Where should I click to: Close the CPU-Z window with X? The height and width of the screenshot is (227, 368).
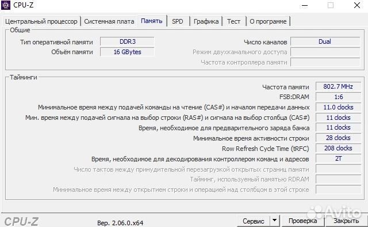[357, 5]
